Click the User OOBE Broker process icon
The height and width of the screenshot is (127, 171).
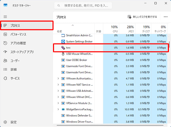click(63, 60)
